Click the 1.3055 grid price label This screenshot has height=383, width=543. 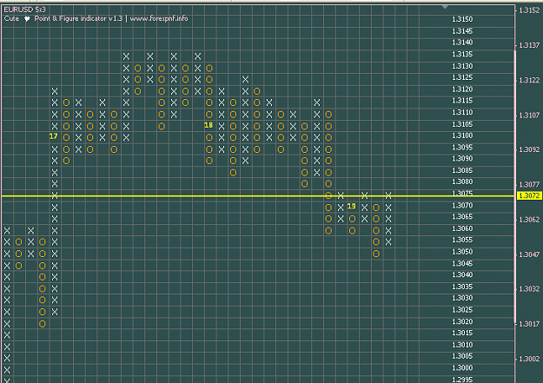tap(462, 240)
